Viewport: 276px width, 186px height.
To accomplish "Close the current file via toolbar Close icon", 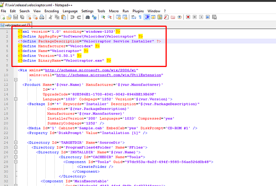I will (29, 17).
